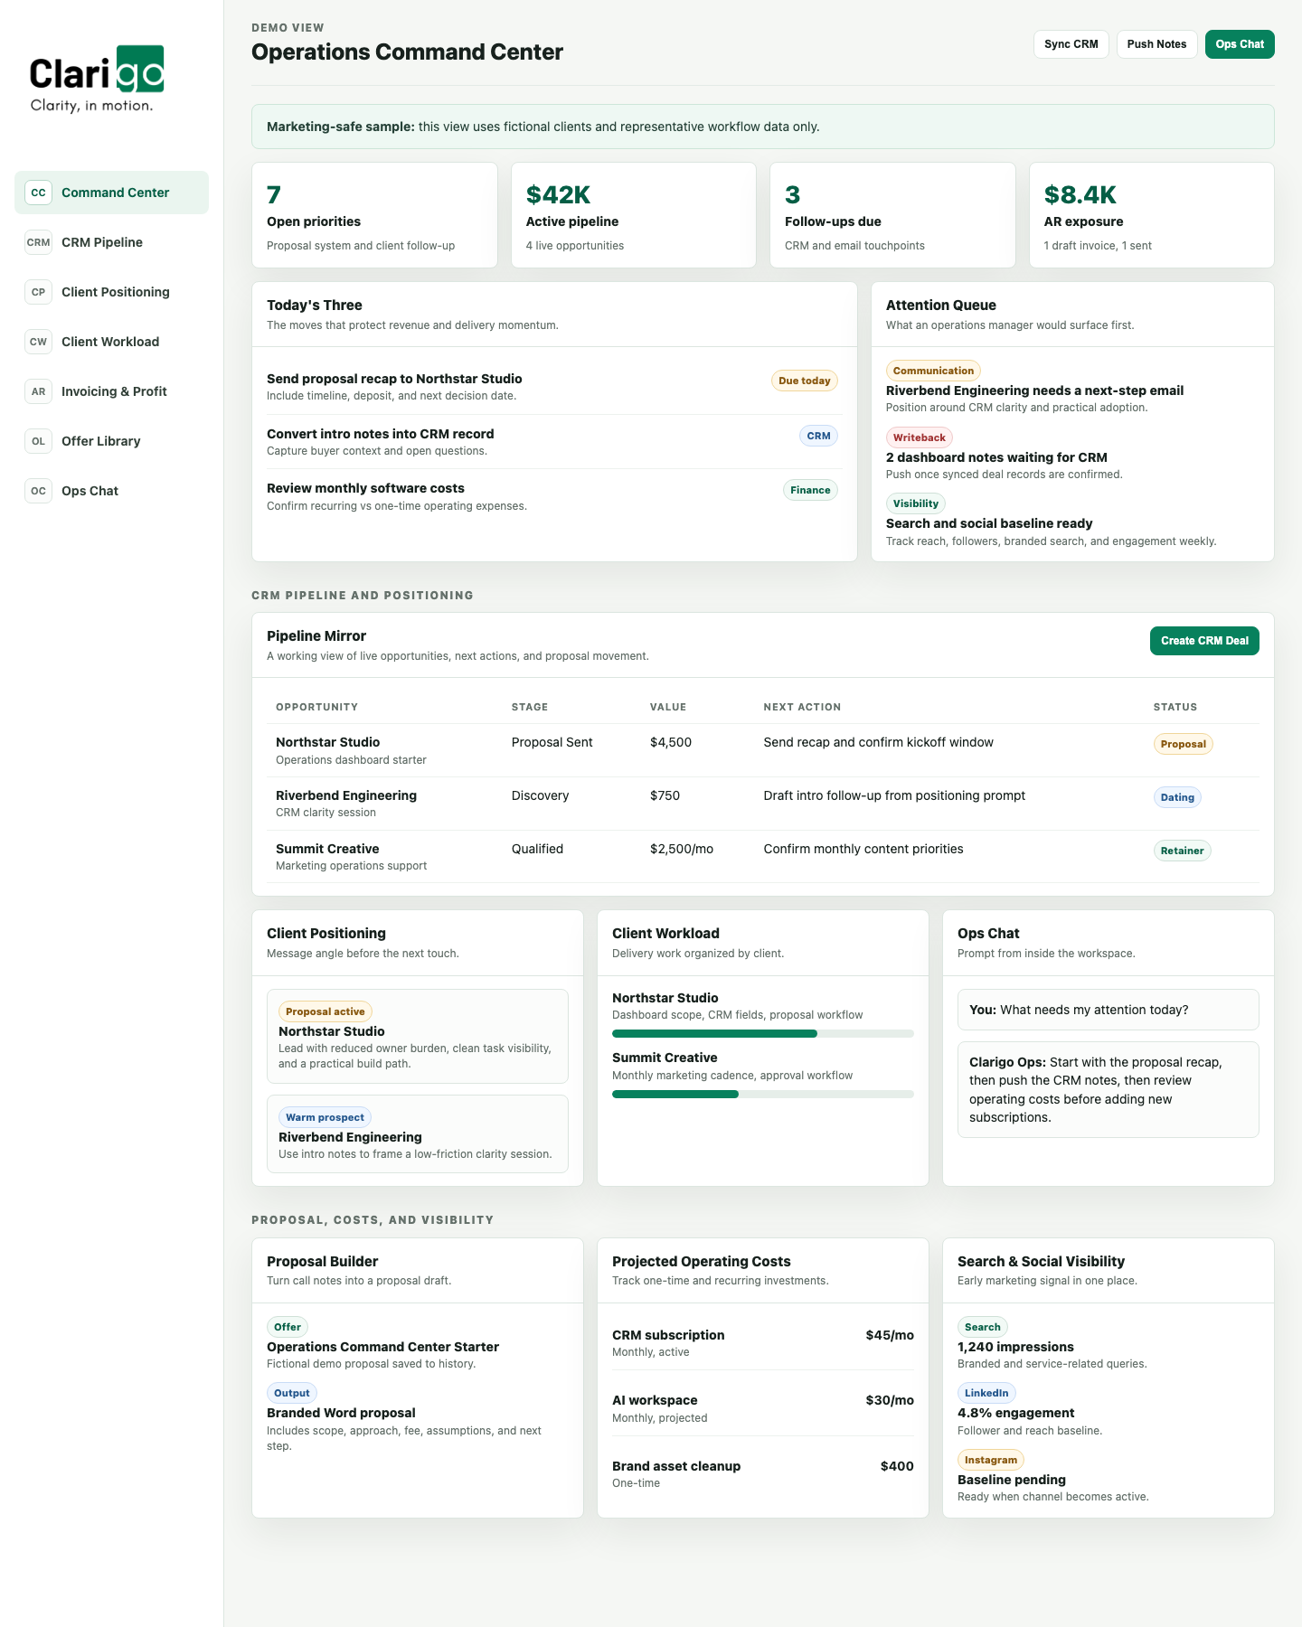Click the Offer tag in Proposal Builder
Screen dimensions: 1302x1627
point(288,1327)
